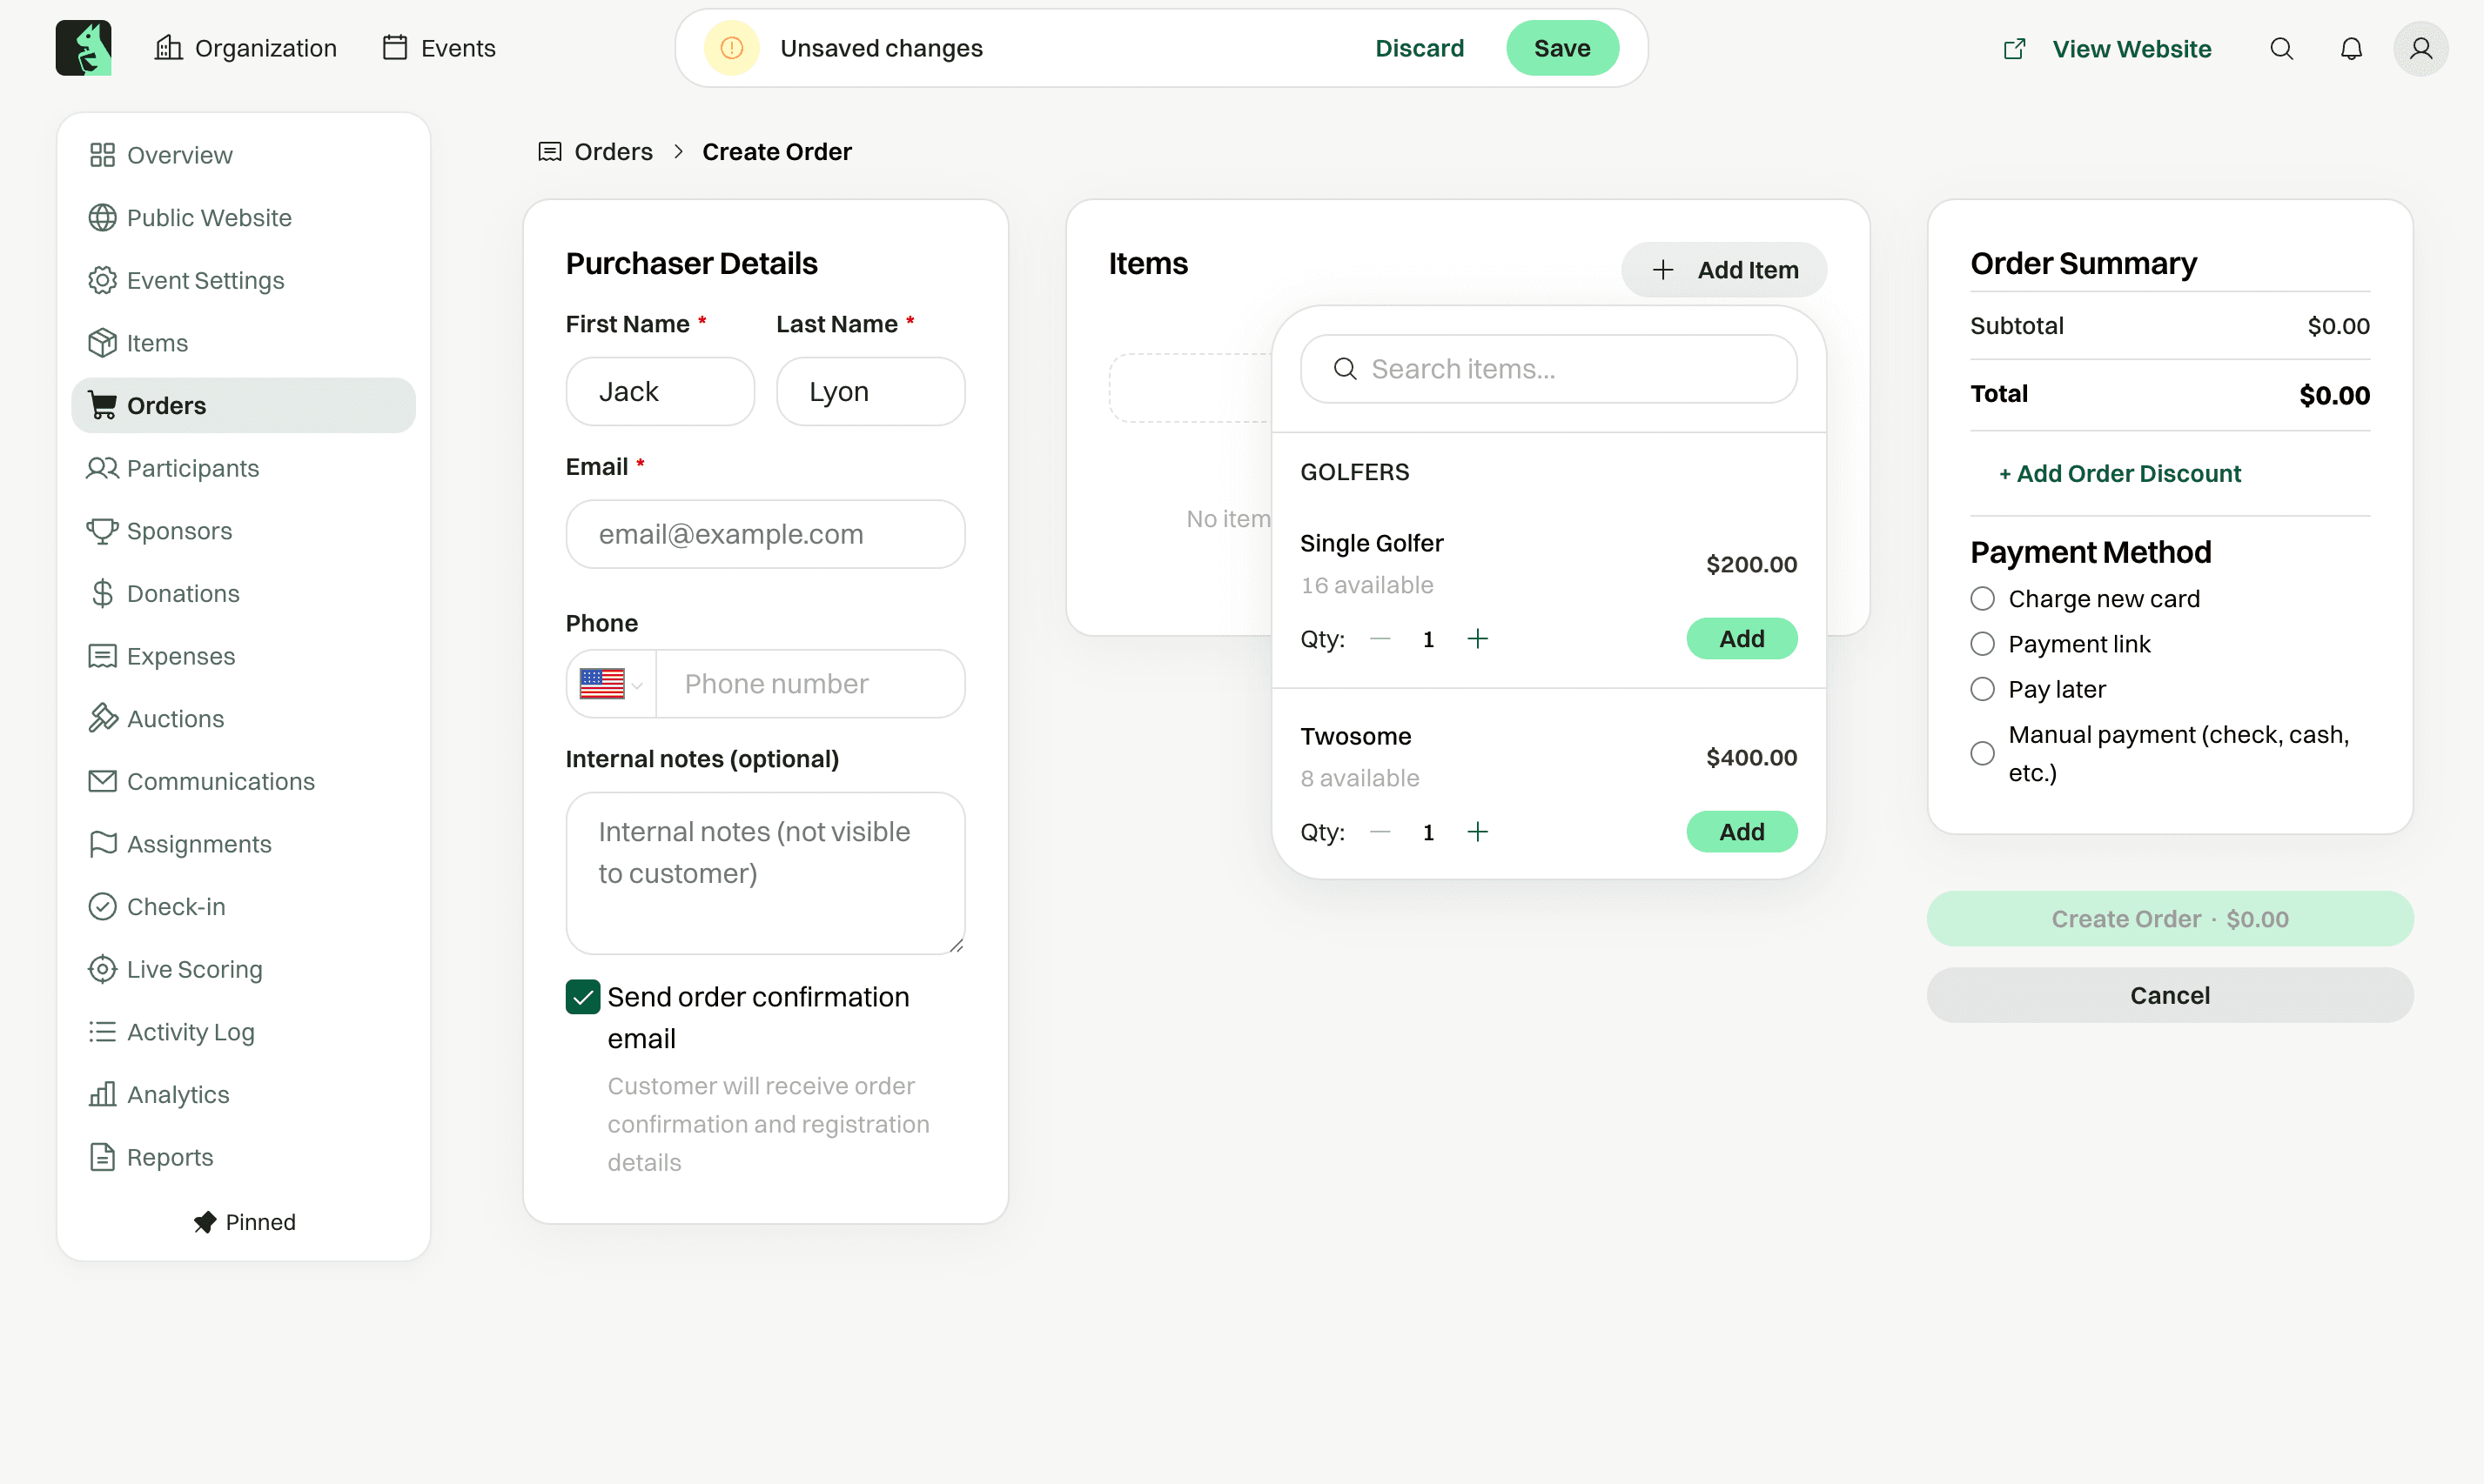Click the Pinned pin icon
Screen dimensions: 2484x1484
coord(205,1222)
